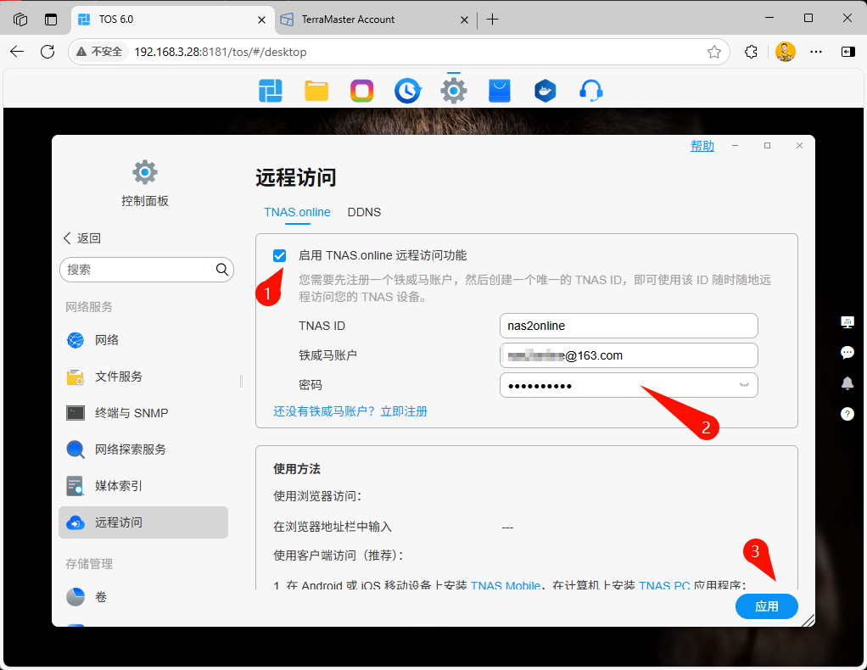Image resolution: width=867 pixels, height=670 pixels.
Task: Open 网络 settings in sidebar
Action: click(143, 340)
